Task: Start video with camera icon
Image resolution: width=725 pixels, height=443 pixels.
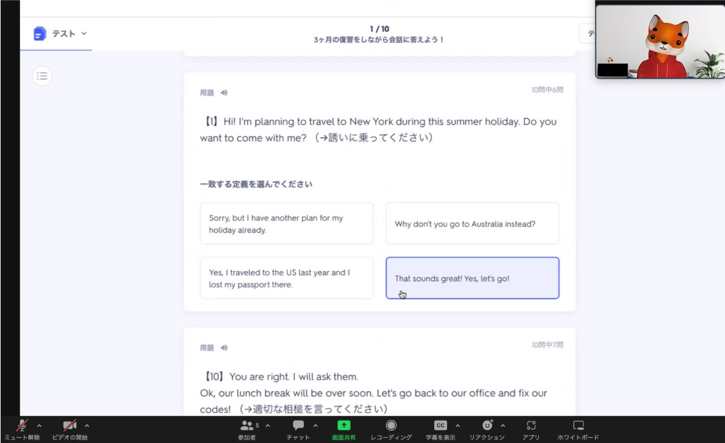Action: pos(69,425)
